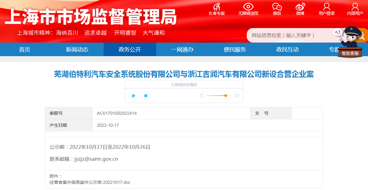The image size is (368, 190).
Task: Download 经营者集中简易案件公示表-20221017.doc attachment
Action: (90, 183)
